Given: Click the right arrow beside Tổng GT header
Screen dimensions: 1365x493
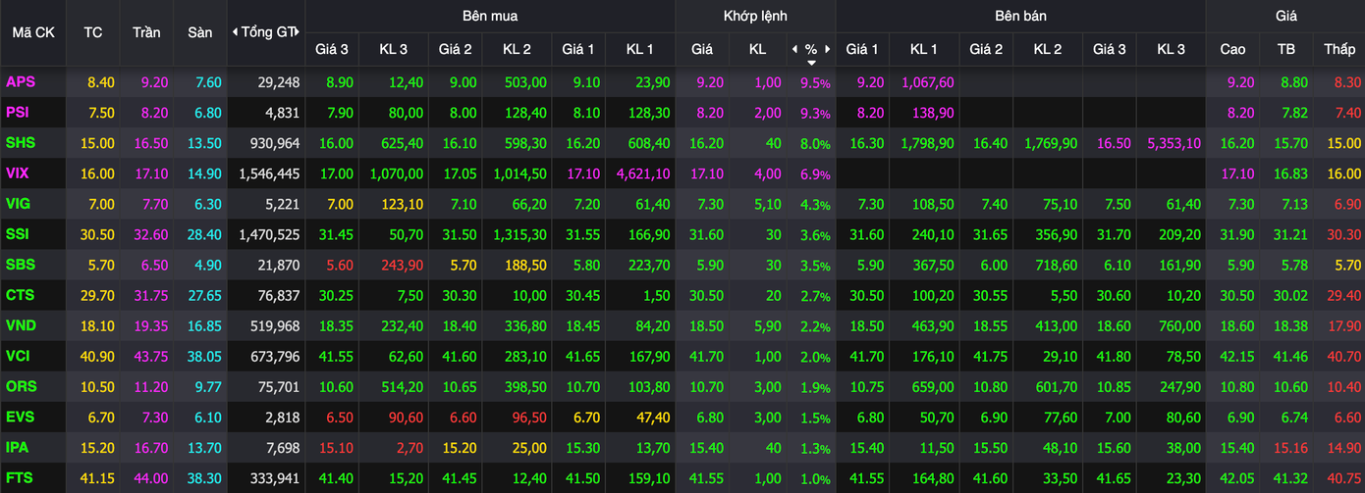Looking at the screenshot, I should point(299,32).
